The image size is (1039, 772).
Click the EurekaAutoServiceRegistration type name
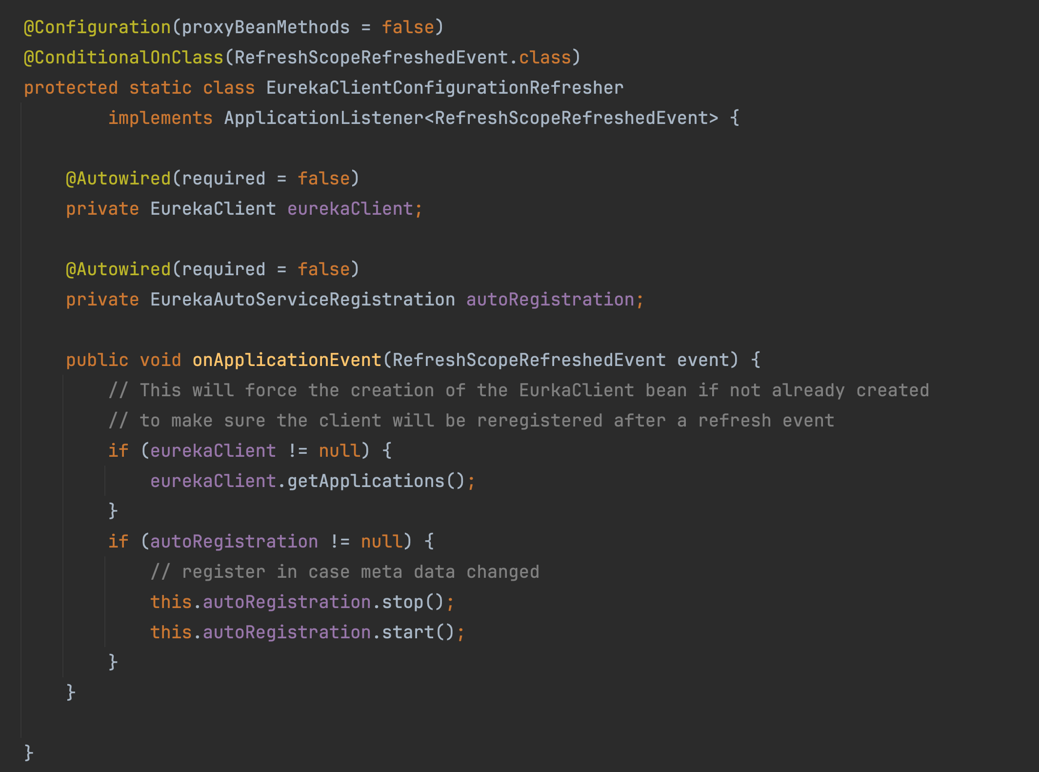(x=302, y=300)
